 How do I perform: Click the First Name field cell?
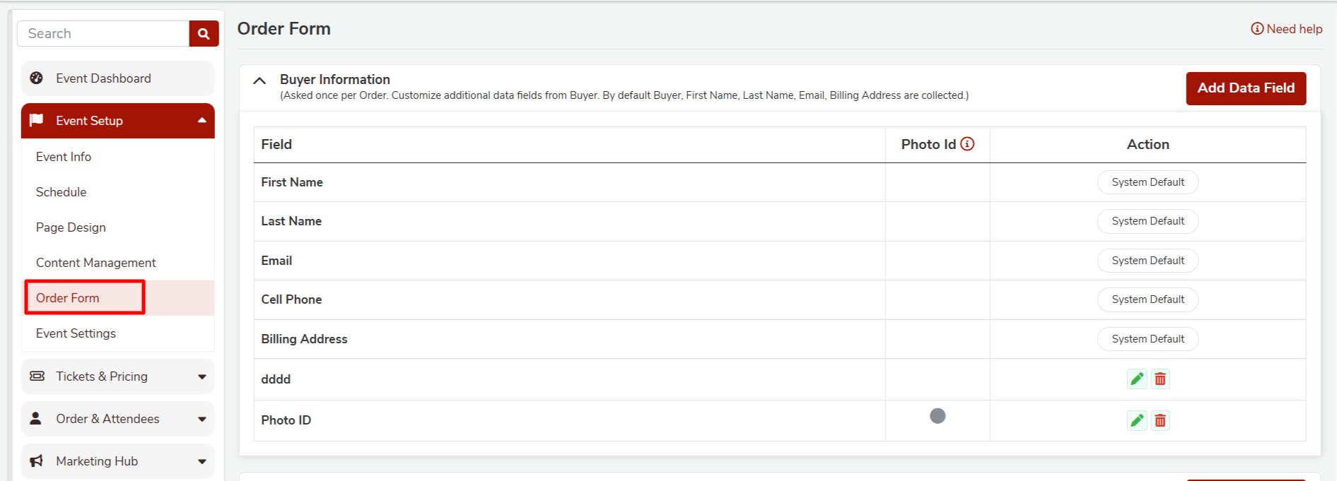(569, 182)
